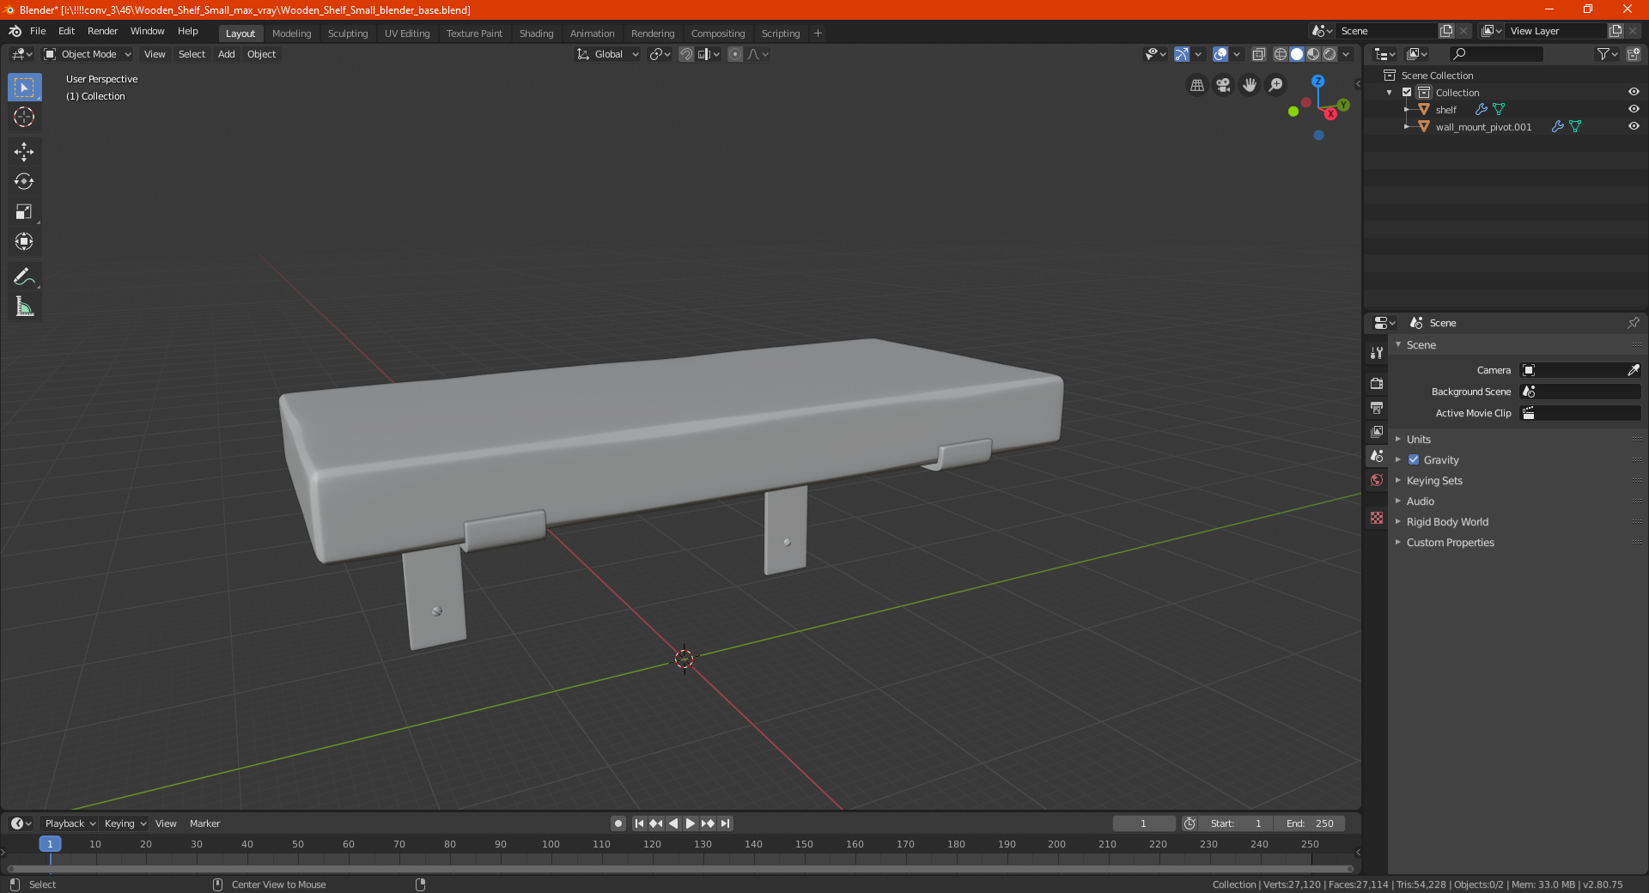1649x893 pixels.
Task: Pick camera with eyedropper icon
Action: (x=1633, y=370)
